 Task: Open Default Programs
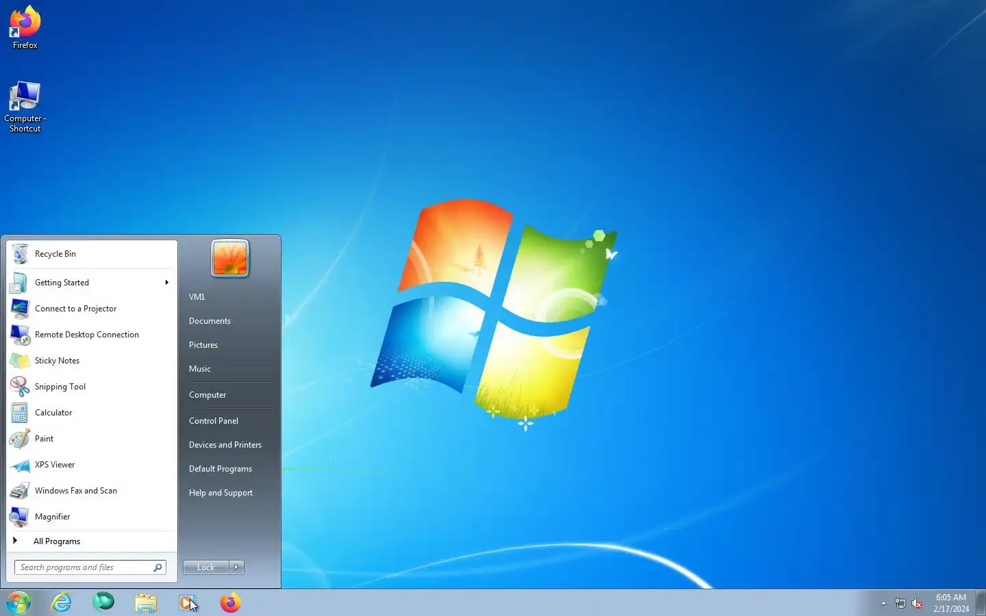click(x=220, y=469)
